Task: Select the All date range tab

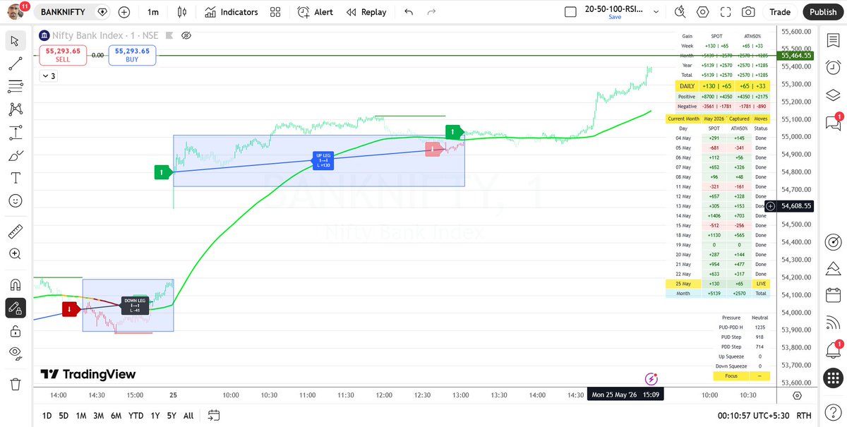Action: [188, 416]
